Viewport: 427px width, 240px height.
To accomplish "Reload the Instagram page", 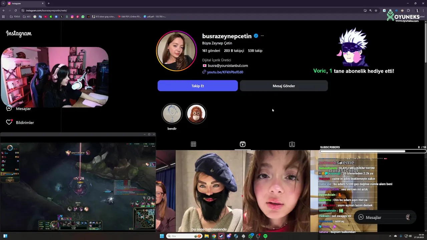I will pos(16,10).
